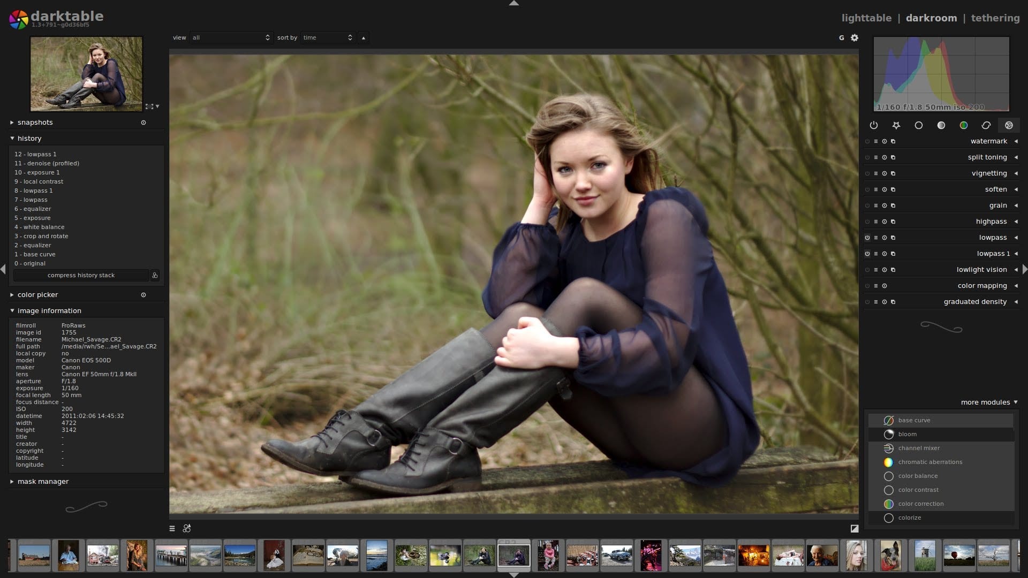The height and width of the screenshot is (578, 1028).
Task: Expand the snapshots panel
Action: pos(12,123)
